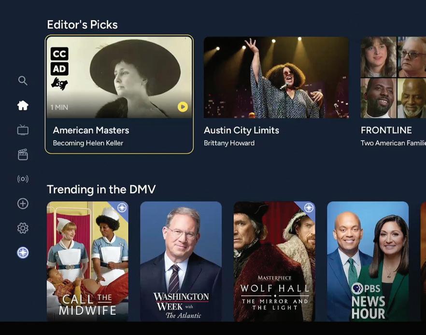Open My List via the plus circle icon
The width and height of the screenshot is (426, 335).
coord(23,204)
